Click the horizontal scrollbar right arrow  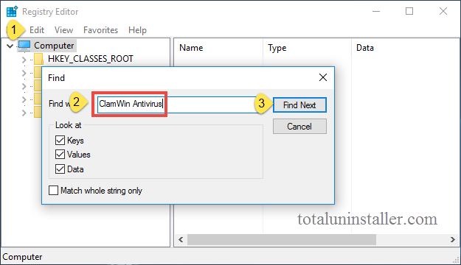453,240
